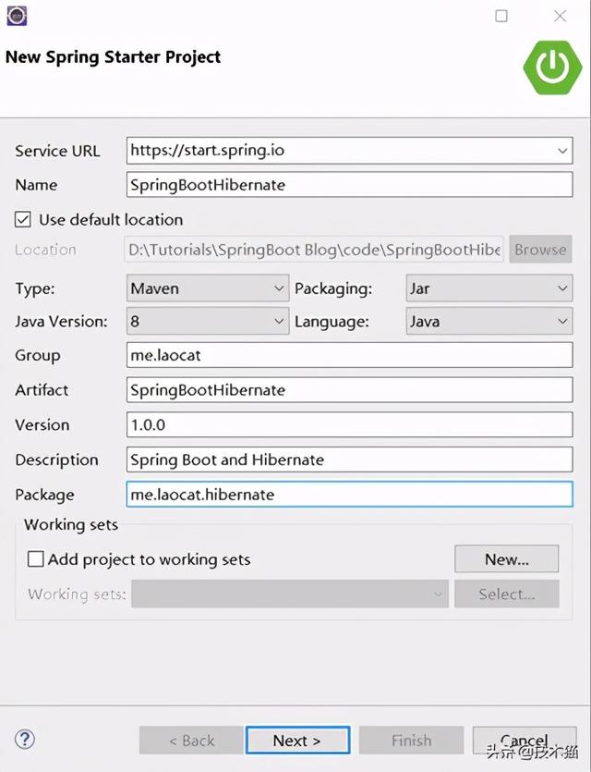The width and height of the screenshot is (591, 772).
Task: Click the Working sets group label
Action: 71,525
